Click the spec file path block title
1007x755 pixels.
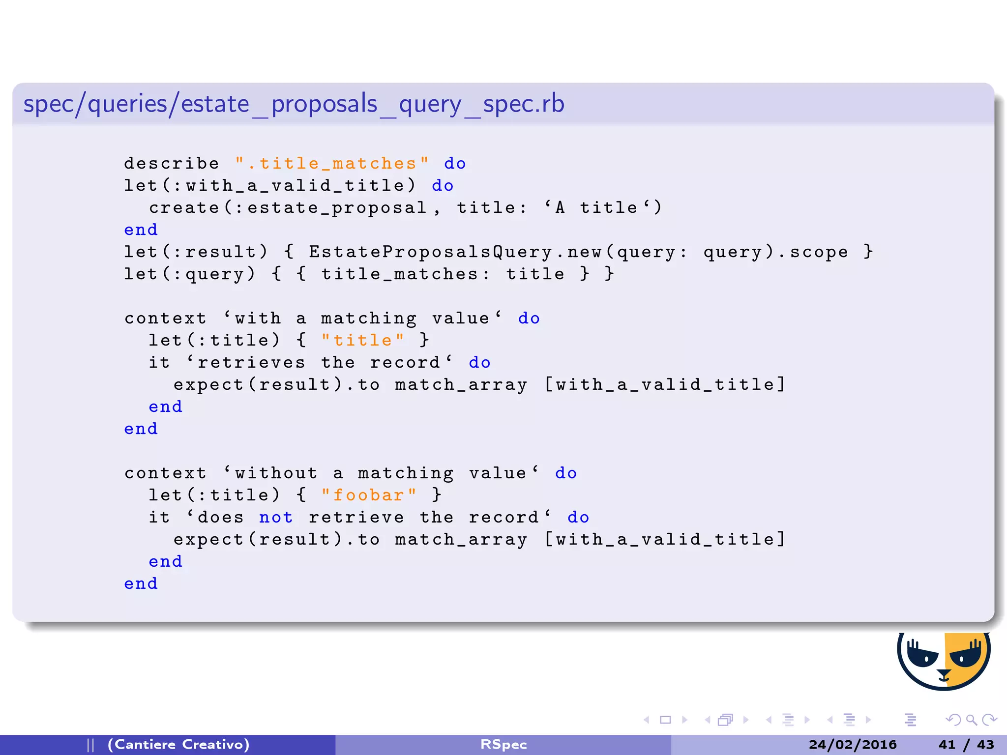(294, 104)
